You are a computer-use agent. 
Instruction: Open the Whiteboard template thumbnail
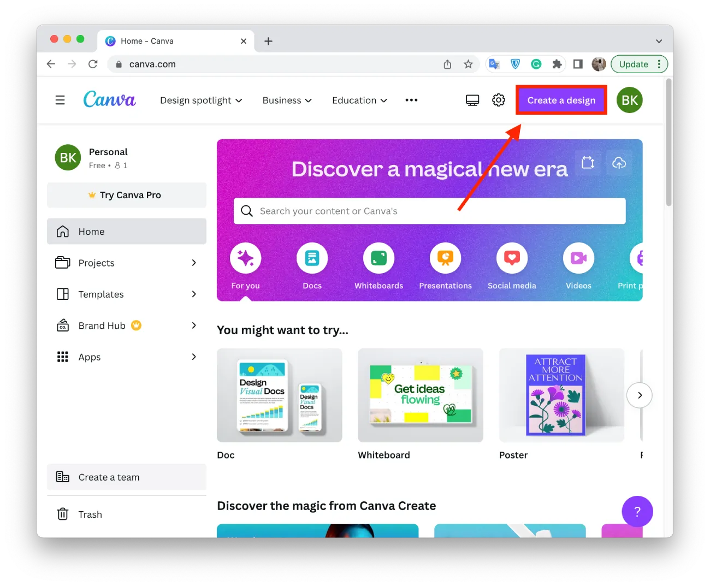(x=421, y=395)
